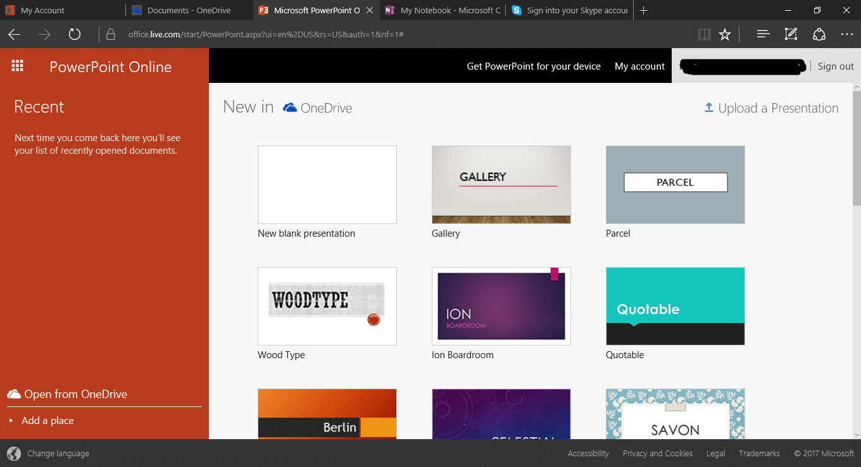This screenshot has width=861, height=467.
Task: Choose the Wood Type template thumbnail
Action: (327, 306)
